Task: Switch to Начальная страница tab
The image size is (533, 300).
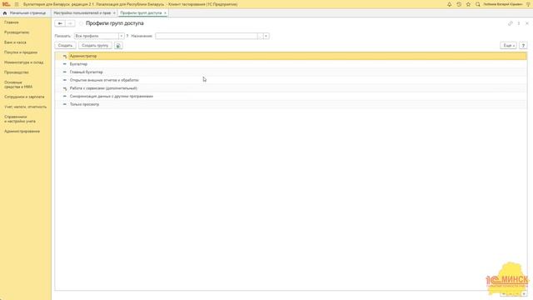Action: tap(24, 13)
